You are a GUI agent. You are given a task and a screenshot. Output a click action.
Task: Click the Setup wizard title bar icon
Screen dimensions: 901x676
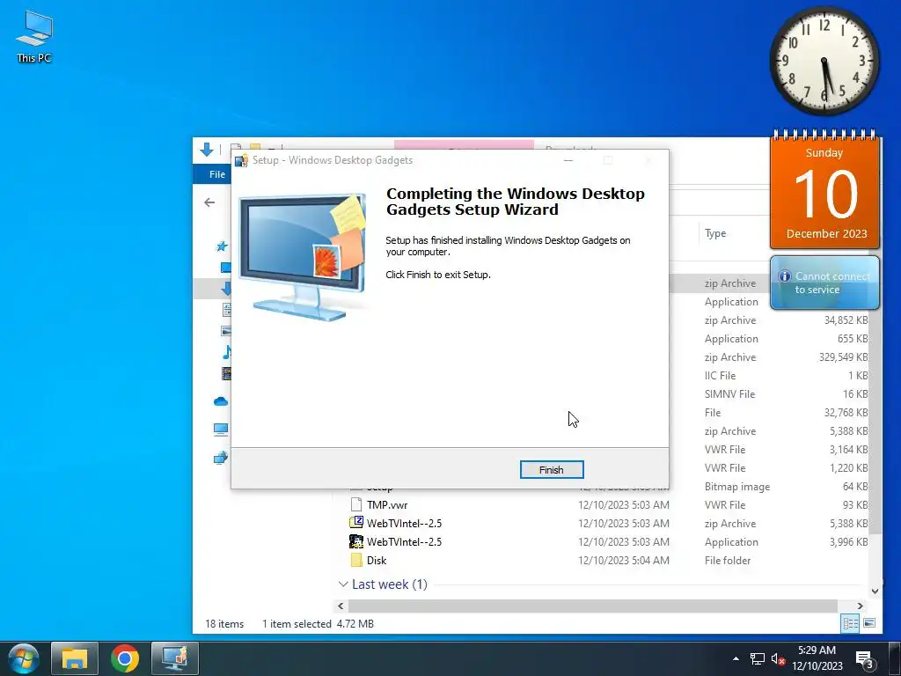pos(241,160)
